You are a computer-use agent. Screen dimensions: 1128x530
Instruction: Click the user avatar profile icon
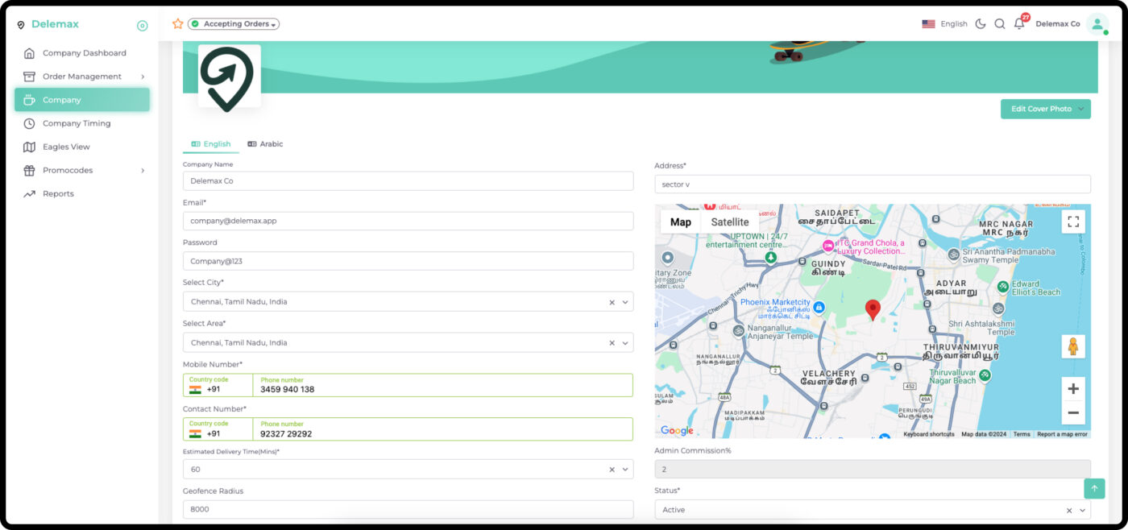coord(1097,24)
